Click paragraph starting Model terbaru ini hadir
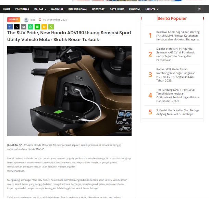 69,164
